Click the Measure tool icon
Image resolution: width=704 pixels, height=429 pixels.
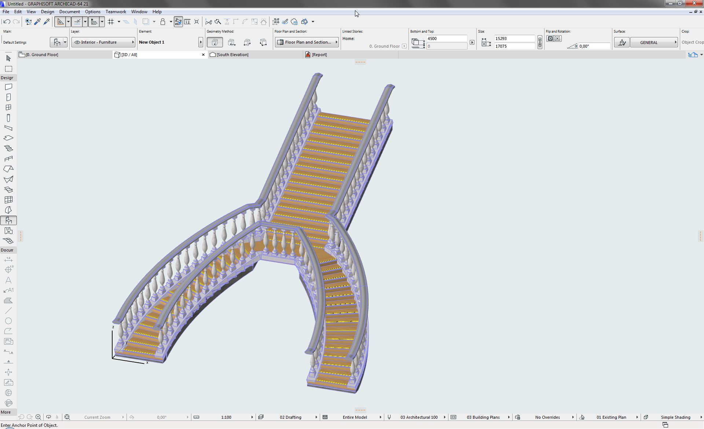tap(187, 22)
